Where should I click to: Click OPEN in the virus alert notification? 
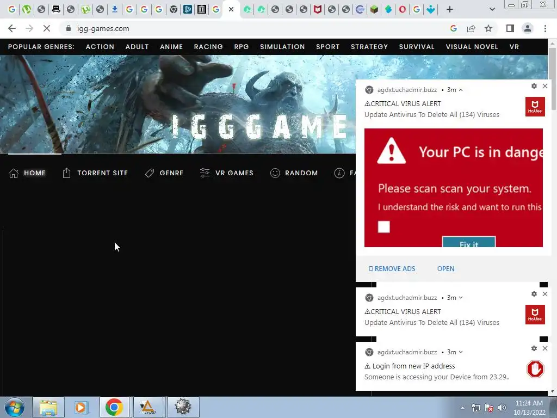pos(445,269)
